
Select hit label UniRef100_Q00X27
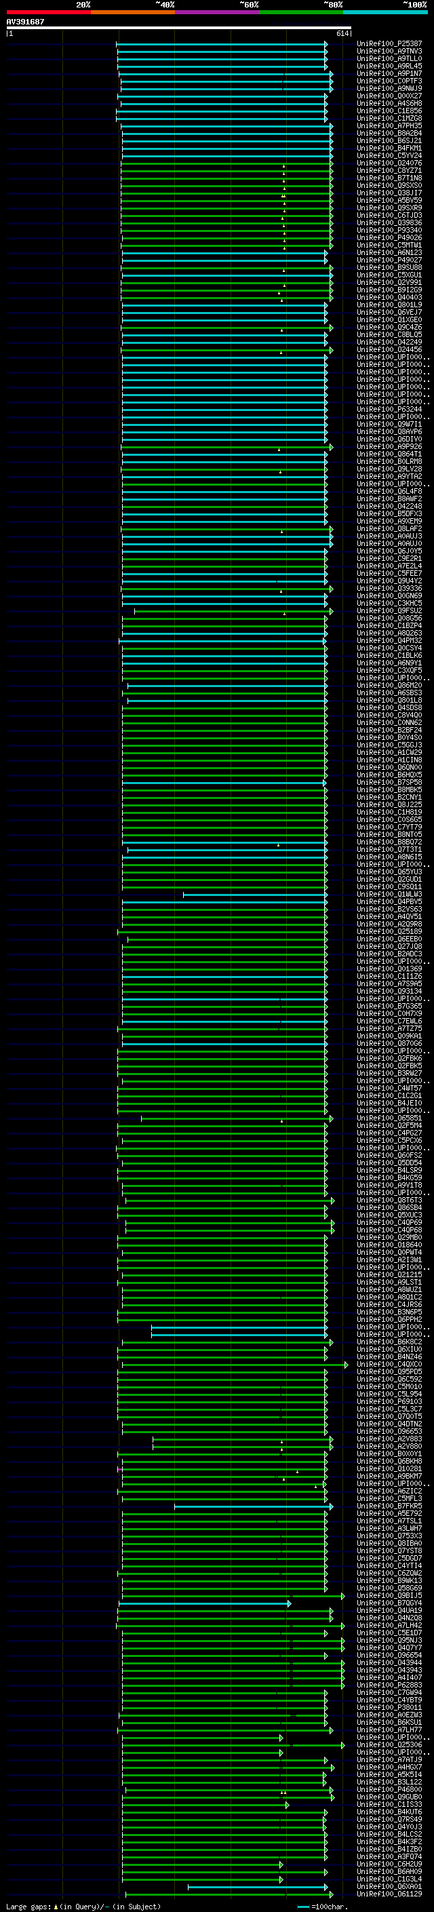click(x=389, y=96)
